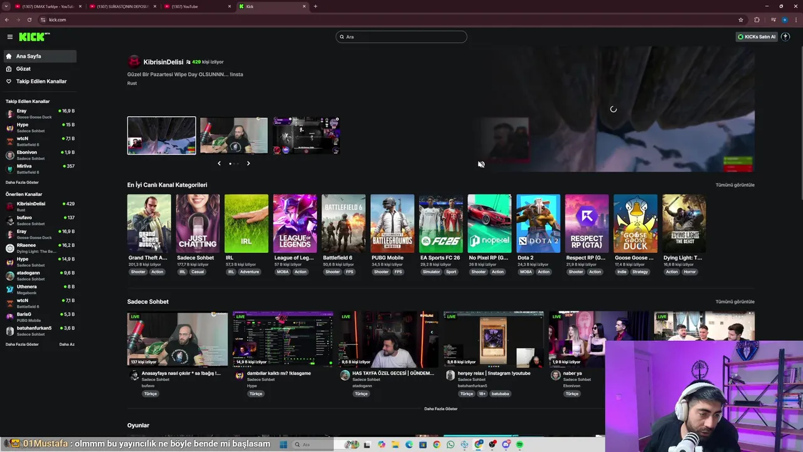
Task: Open the hamburger sidebar menu
Action: click(9, 37)
